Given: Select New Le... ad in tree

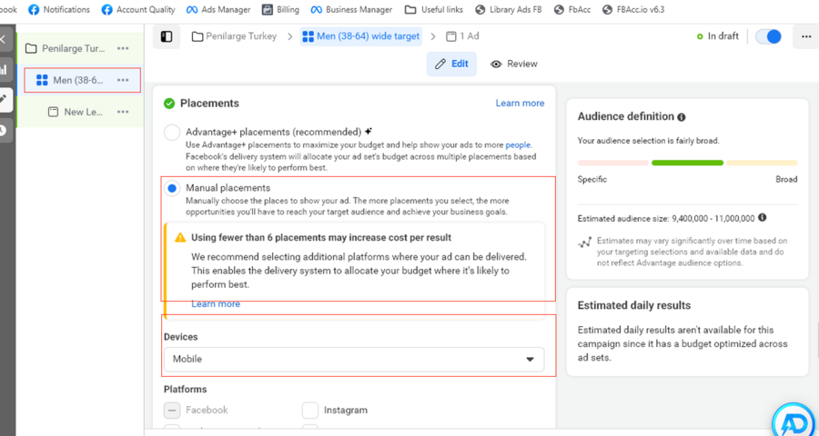Looking at the screenshot, I should [x=76, y=112].
